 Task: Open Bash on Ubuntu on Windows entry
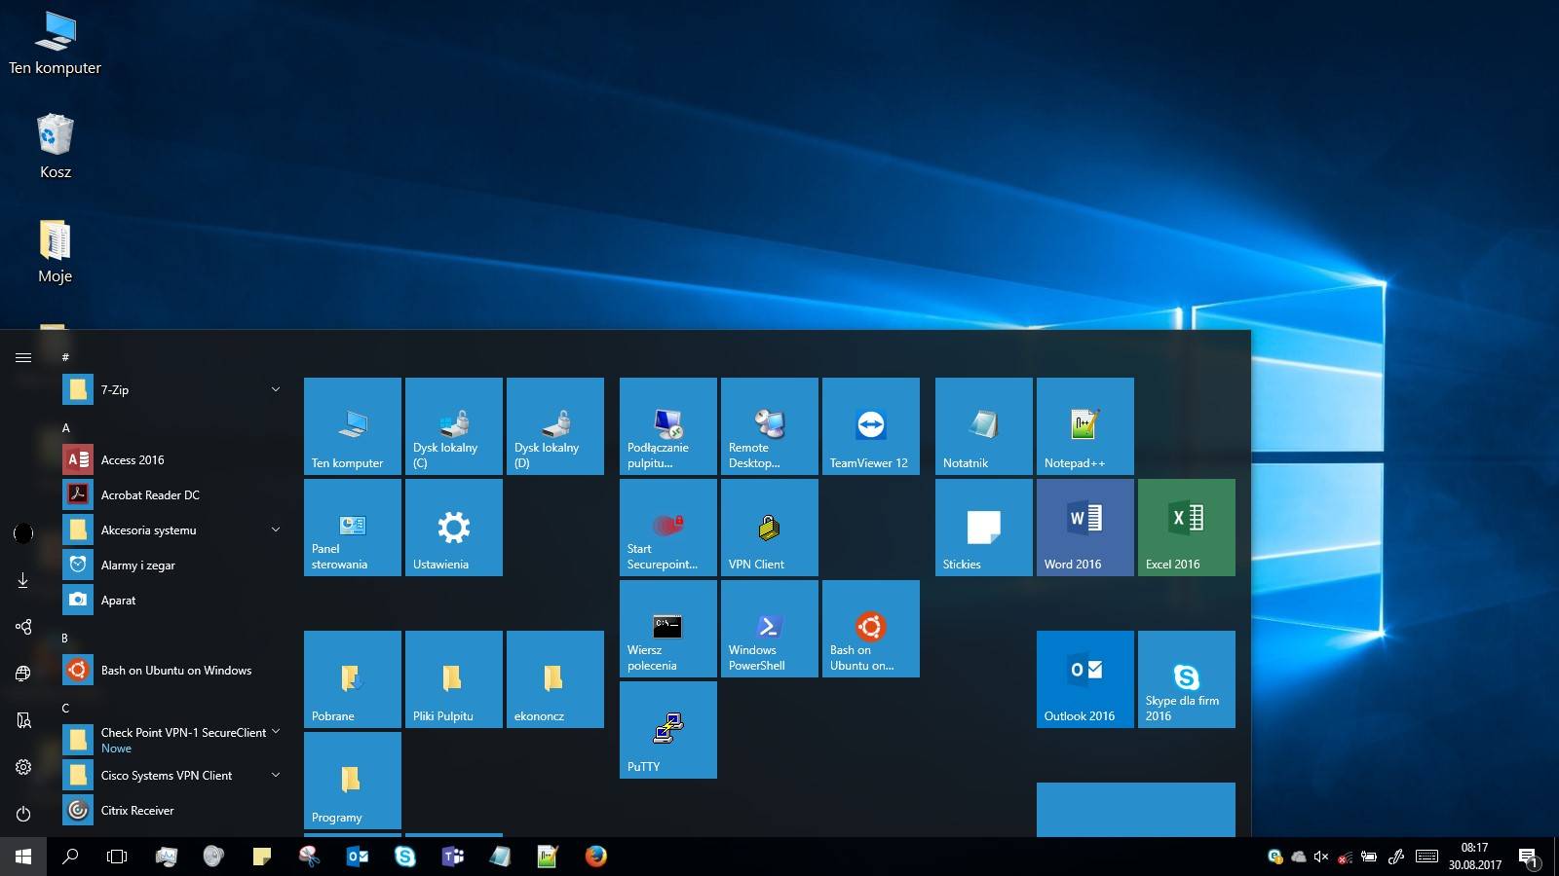[x=173, y=670]
